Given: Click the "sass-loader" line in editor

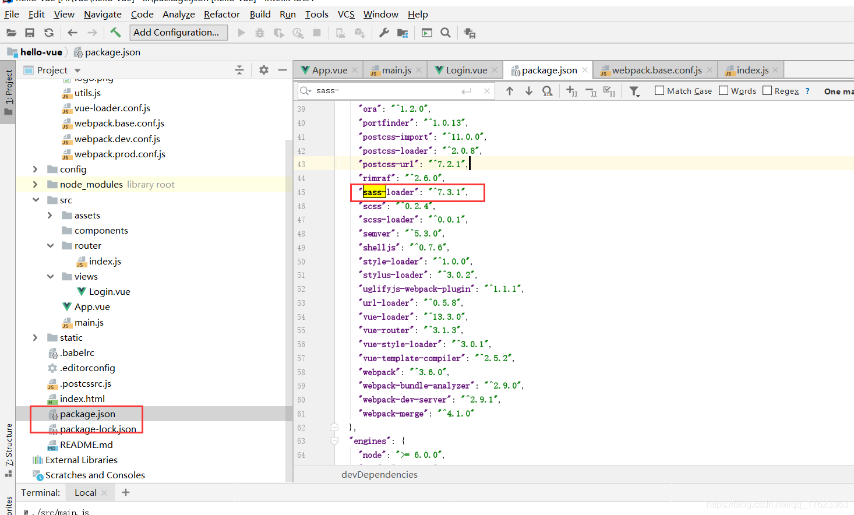Looking at the screenshot, I should 413,192.
